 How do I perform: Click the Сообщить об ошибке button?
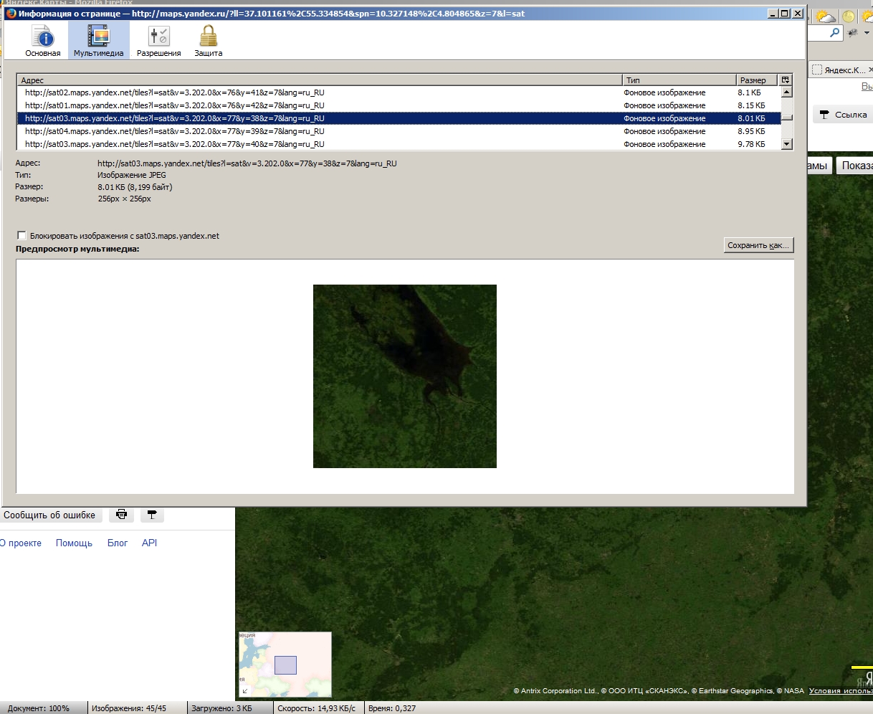[49, 515]
